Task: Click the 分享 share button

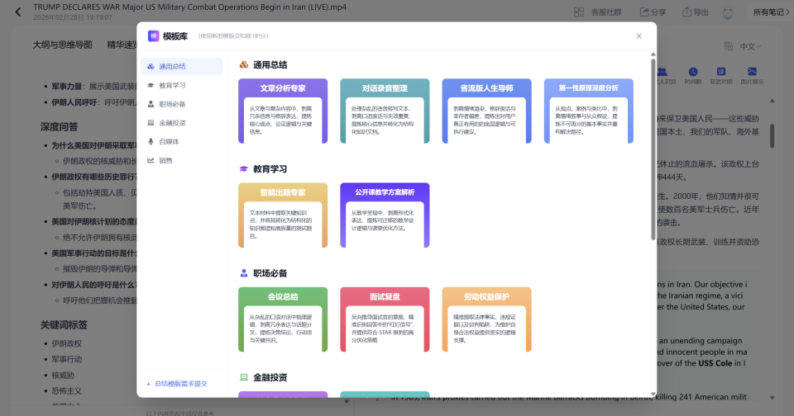Action: coord(653,12)
